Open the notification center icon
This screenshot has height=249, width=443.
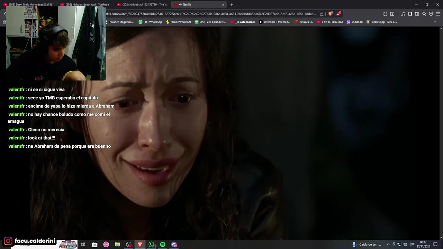(435, 245)
